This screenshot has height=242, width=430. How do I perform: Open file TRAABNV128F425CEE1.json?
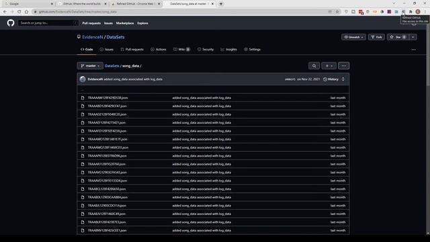[x=107, y=231]
